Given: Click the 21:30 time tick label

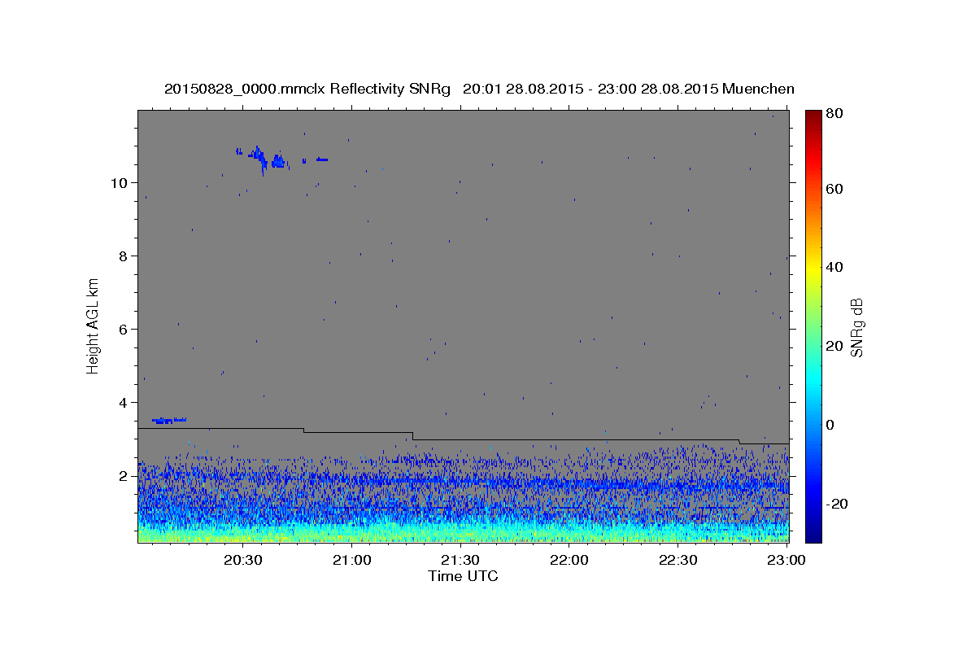Looking at the screenshot, I should (460, 560).
